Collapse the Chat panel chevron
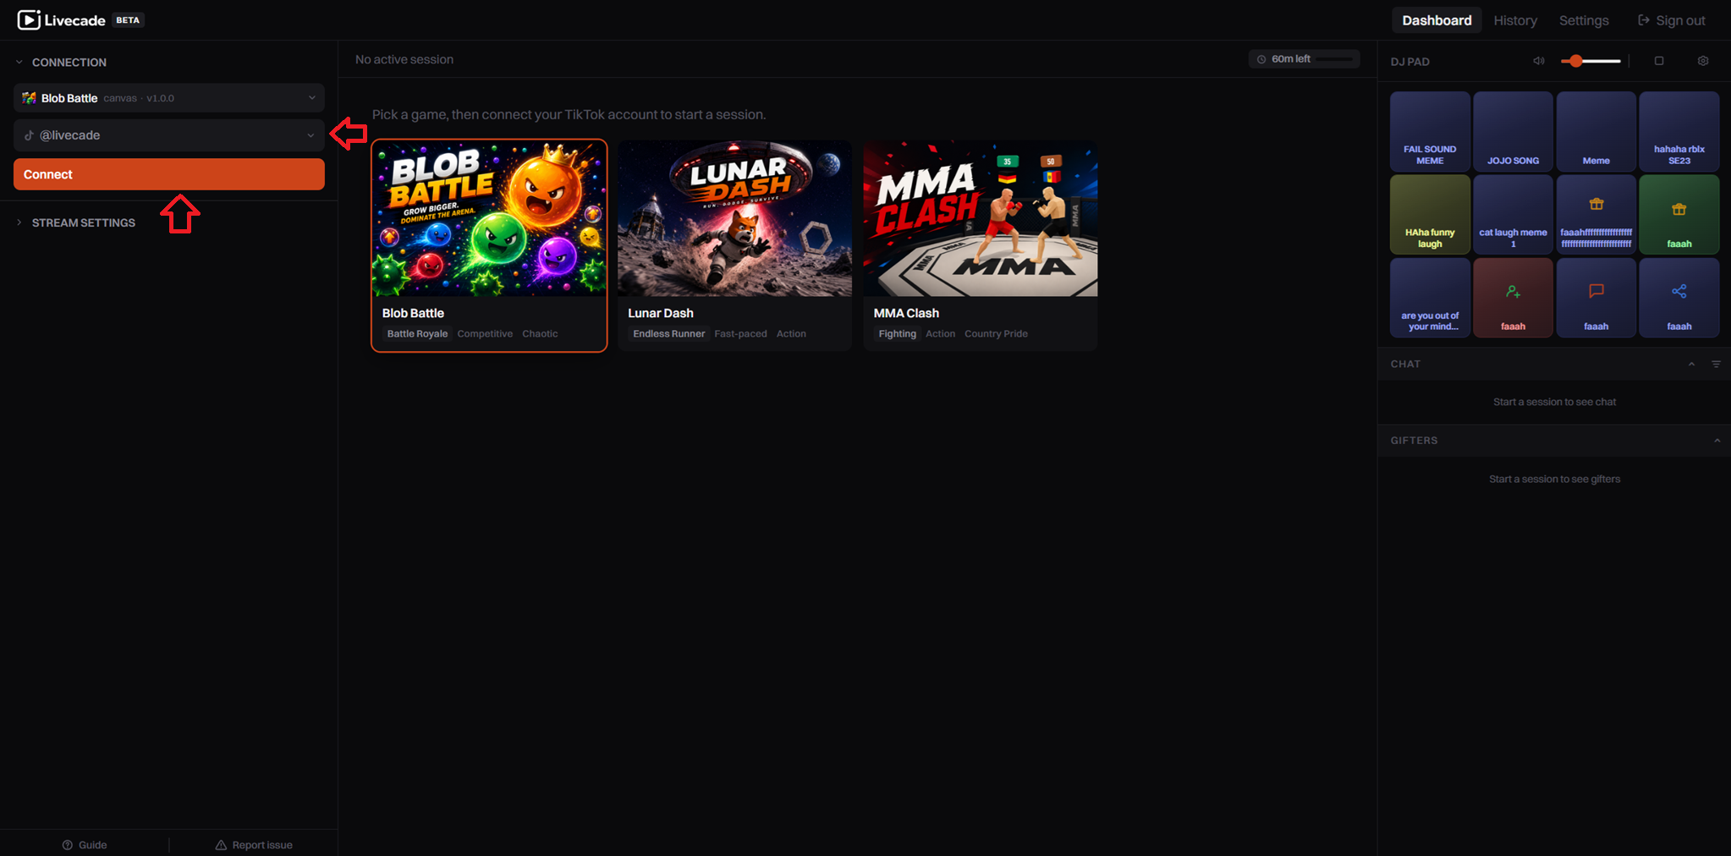Viewport: 1731px width, 856px height. point(1691,365)
